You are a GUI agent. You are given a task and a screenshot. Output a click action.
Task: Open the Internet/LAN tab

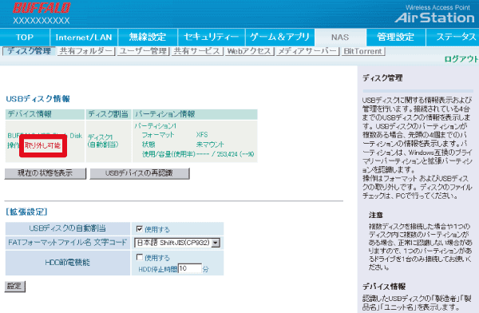pos(84,38)
